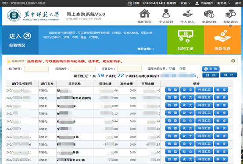Click 借款 in row with balance ending .59
The image size is (243, 164).
[x=172, y=144]
